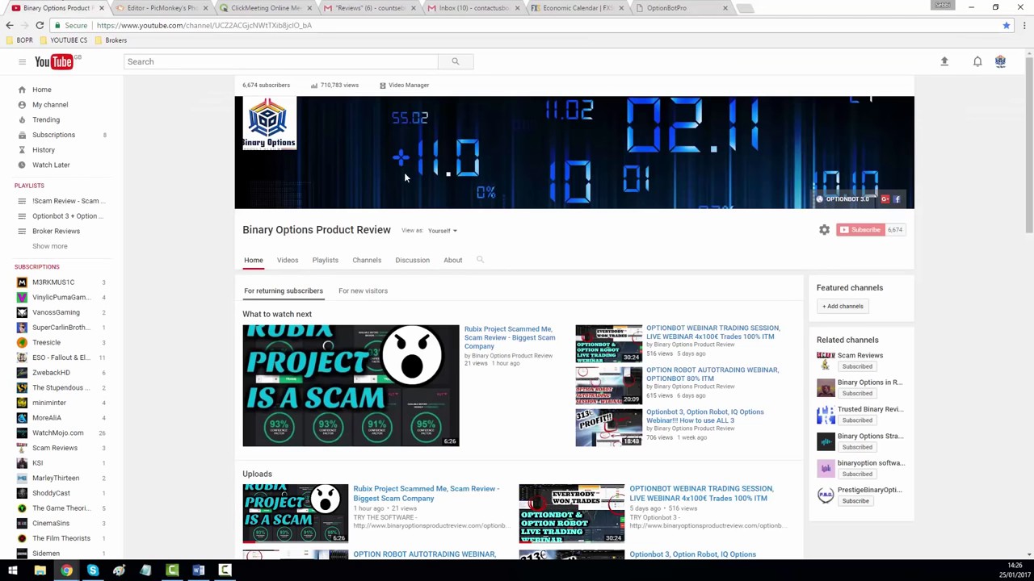Open The Film Theorists subscription

(61, 538)
